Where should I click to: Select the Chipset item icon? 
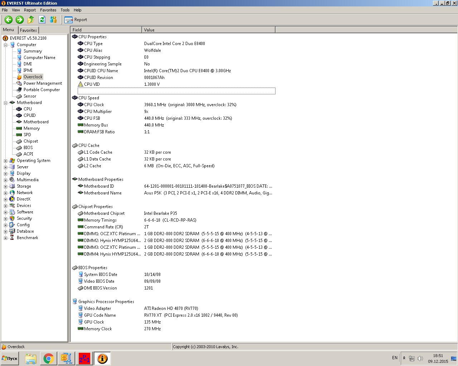point(19,141)
